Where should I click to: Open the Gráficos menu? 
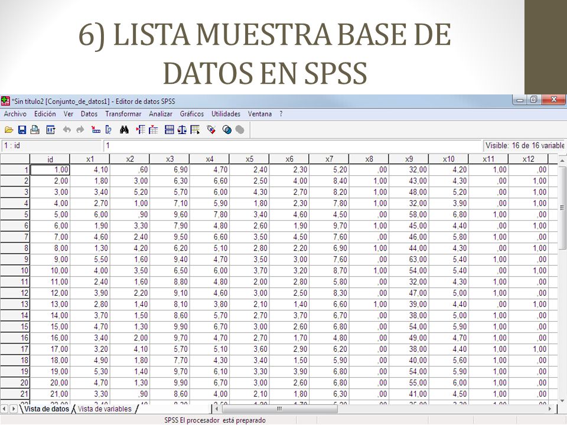click(191, 114)
